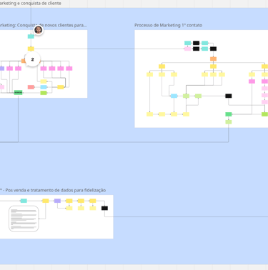Select the light blue sticky in Processo de Marketing frame
The width and height of the screenshot is (268, 270).
[174, 96]
